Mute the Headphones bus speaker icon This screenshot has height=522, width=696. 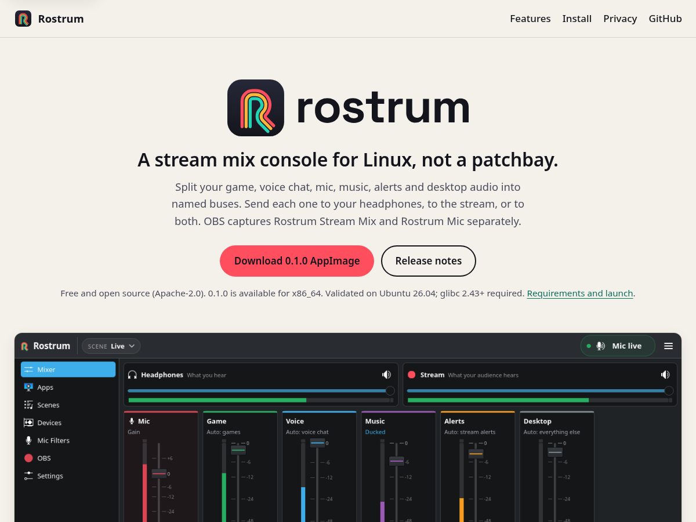[x=386, y=375]
